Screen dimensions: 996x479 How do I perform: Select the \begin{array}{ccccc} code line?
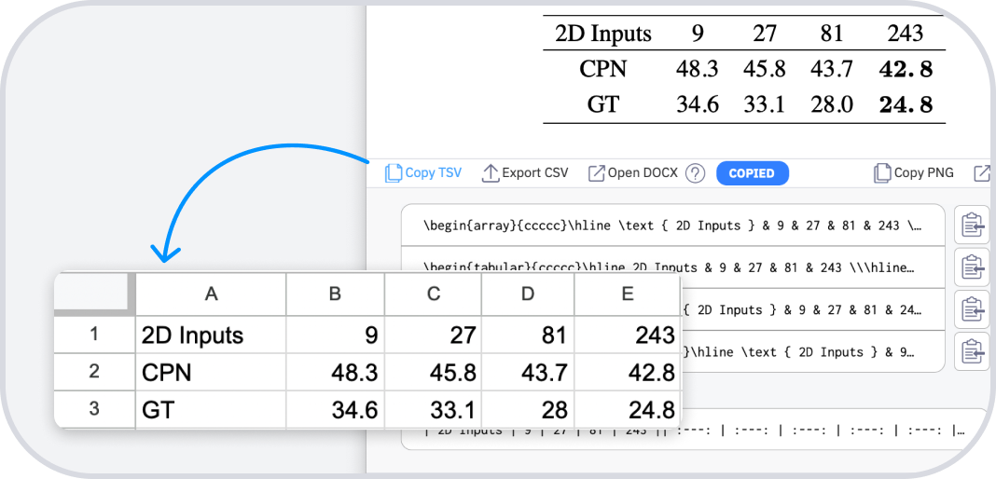(x=672, y=226)
